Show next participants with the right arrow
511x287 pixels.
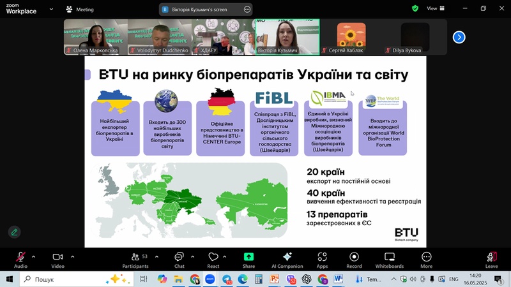[459, 37]
